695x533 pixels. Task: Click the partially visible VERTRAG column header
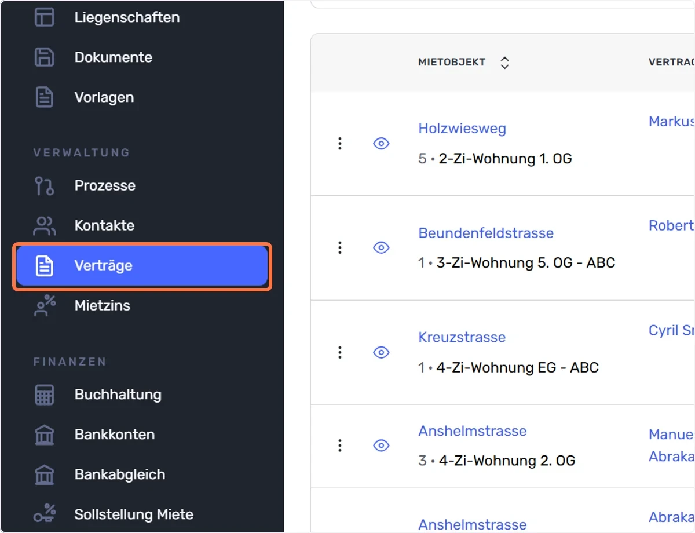coord(671,63)
